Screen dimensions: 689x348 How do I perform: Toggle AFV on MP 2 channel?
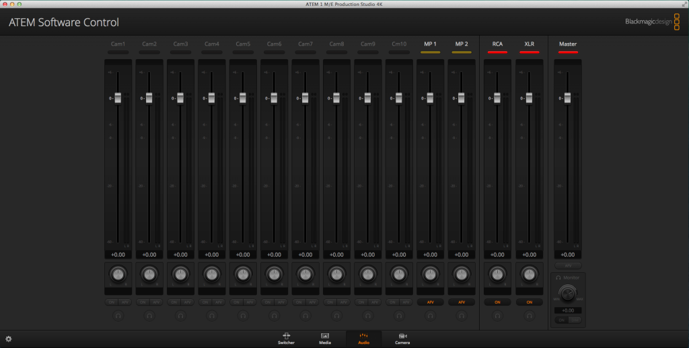(x=462, y=302)
